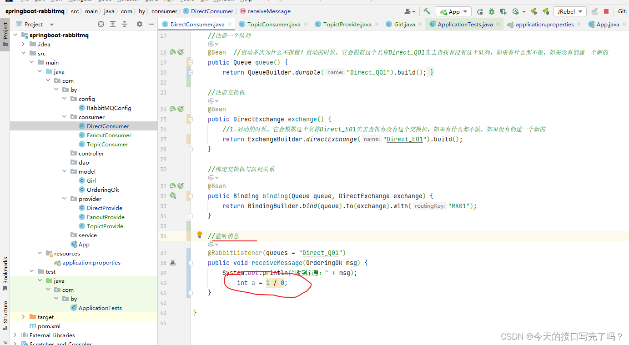Select ApplicationTests in the project tree
Image resolution: width=629 pixels, height=345 pixels.
[100, 308]
